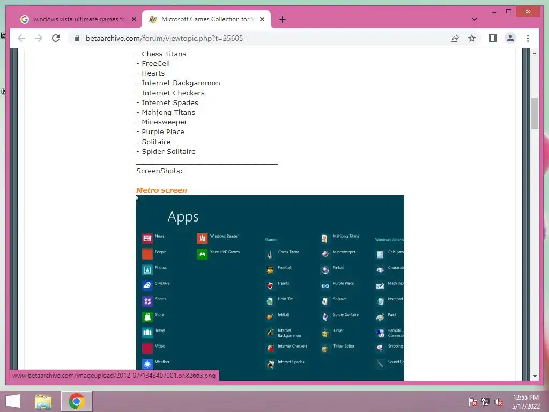Select the Internet Backgammon list entry

[181, 83]
